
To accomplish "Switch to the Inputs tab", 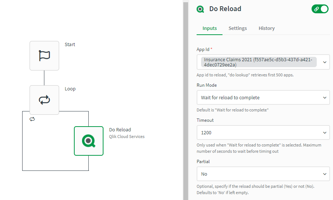I will pos(210,28).
